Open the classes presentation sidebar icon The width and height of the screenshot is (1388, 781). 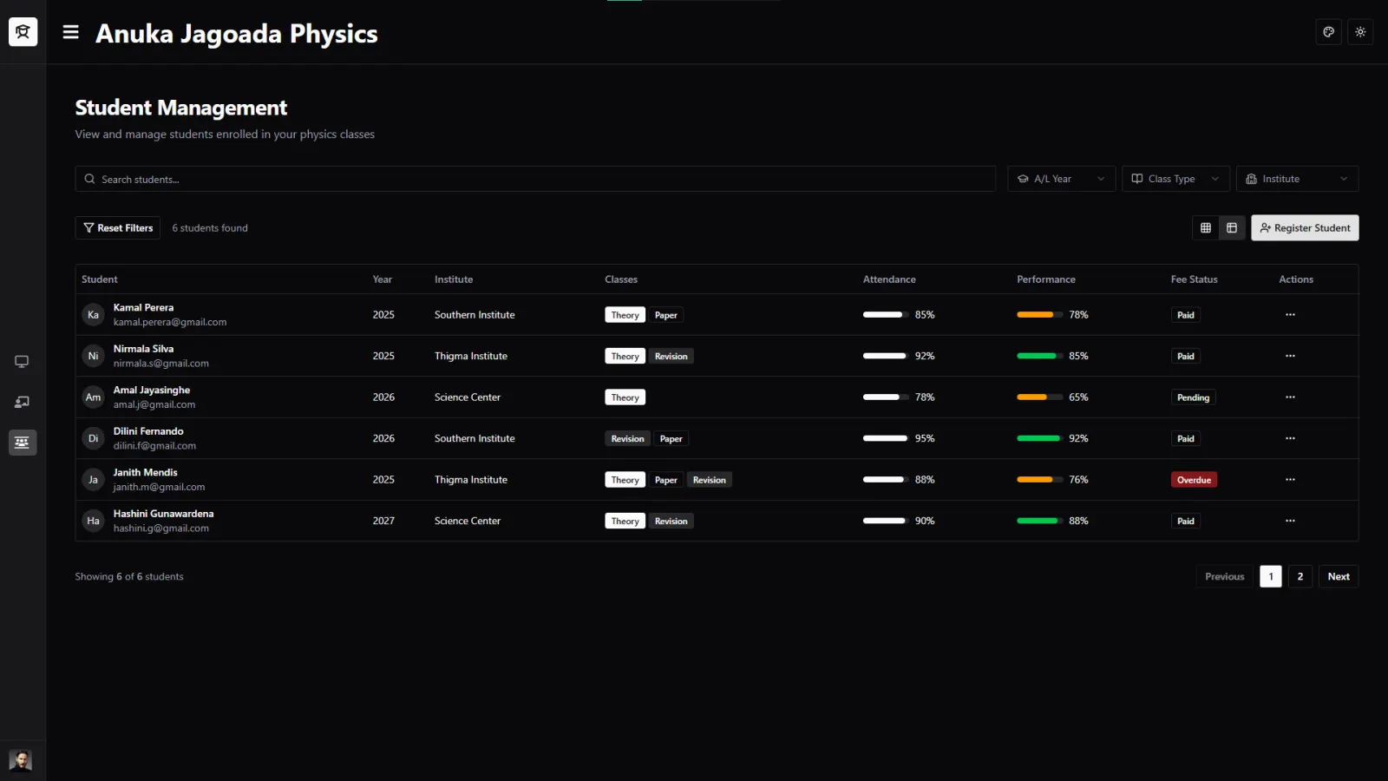coord(22,402)
